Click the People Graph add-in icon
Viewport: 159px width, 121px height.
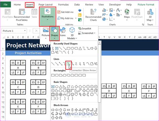tap(80, 20)
